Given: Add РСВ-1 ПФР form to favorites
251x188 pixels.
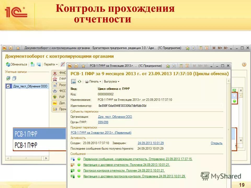Looking at the screenshot, I should pyautogui.click(x=168, y=66).
